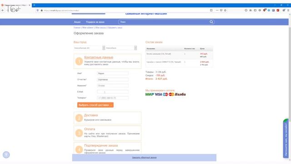Click the Фамилия input field
The width and height of the screenshot is (291, 164).
point(113,86)
